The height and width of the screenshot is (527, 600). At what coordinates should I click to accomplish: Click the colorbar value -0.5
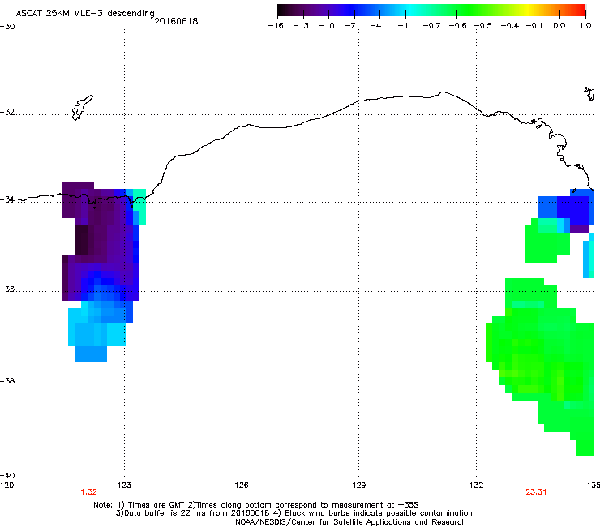483,26
